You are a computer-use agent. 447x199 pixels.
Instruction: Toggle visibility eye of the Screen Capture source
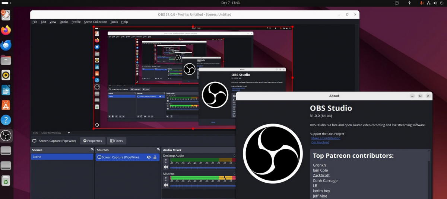click(149, 157)
